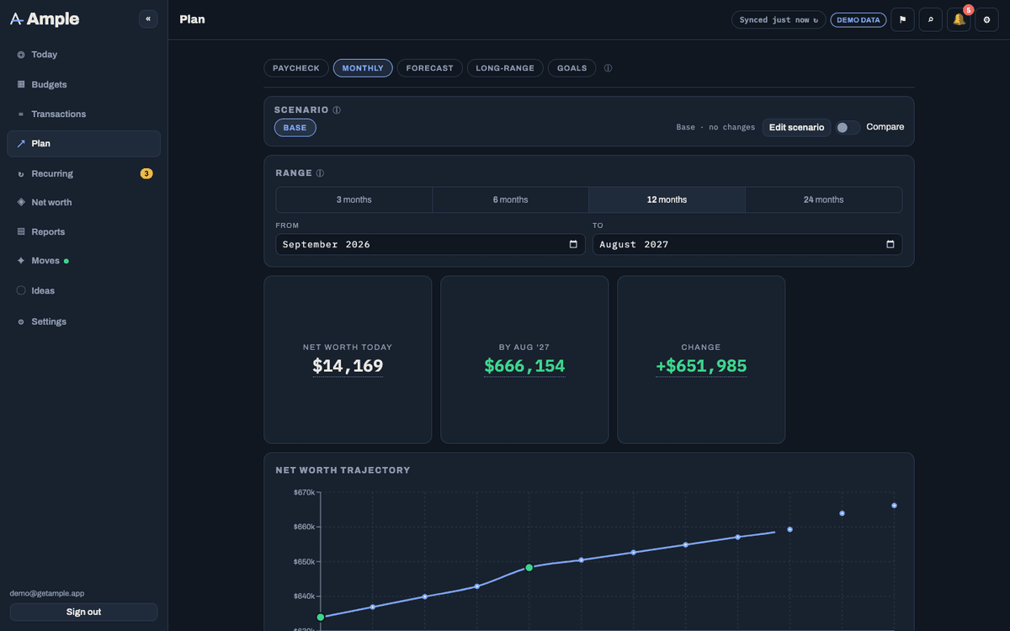
Task: Switch to the Monthly tab
Action: 363,68
